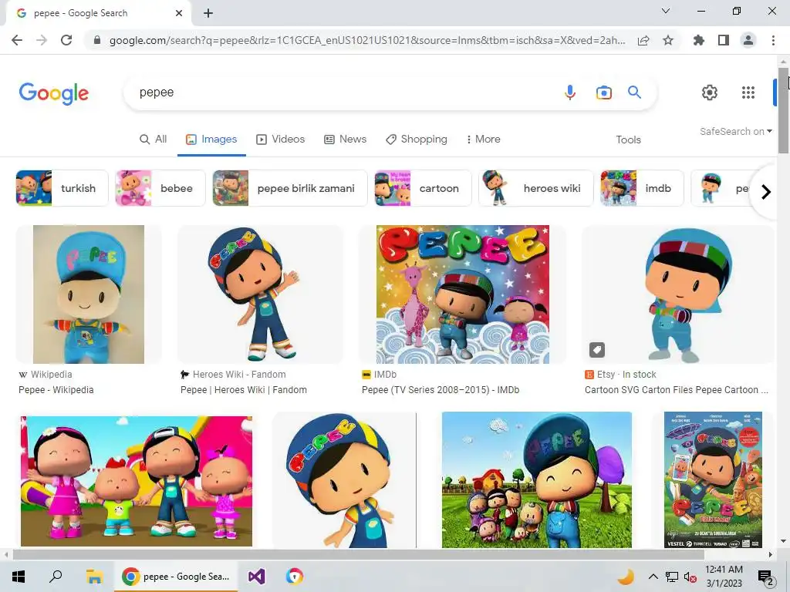The image size is (790, 592).
Task: Switch to the All results tab
Action: [x=154, y=140]
